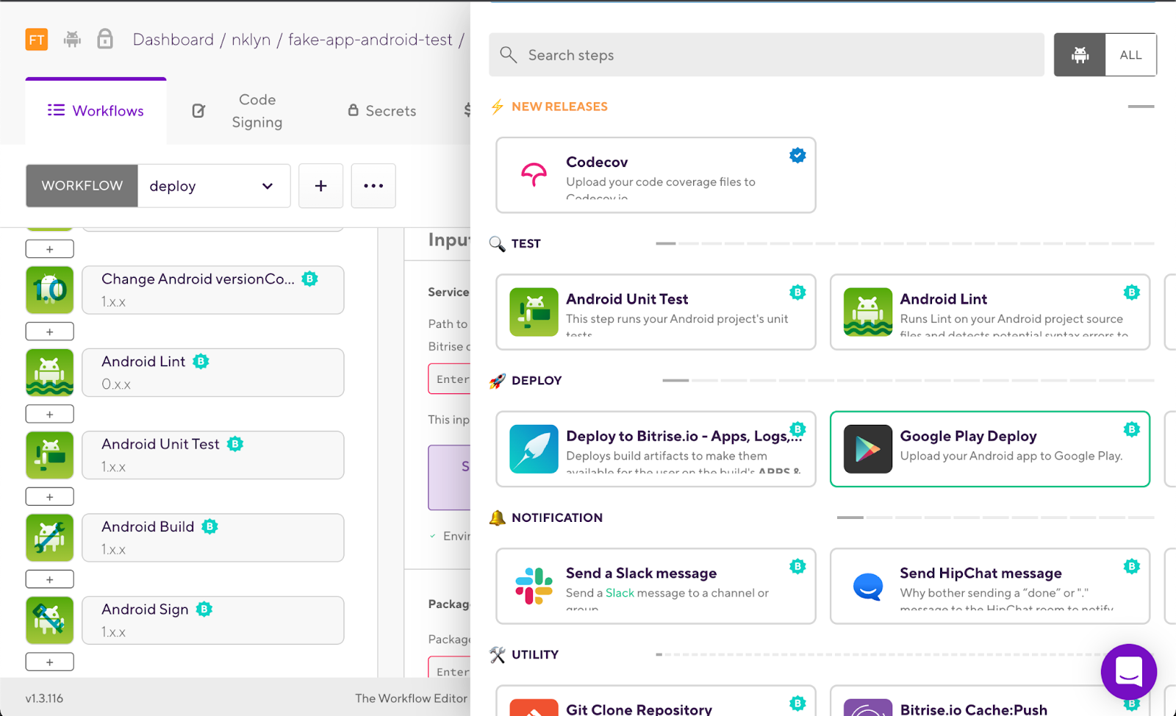1176x716 pixels.
Task: Select the Android Build step icon
Action: (x=50, y=538)
